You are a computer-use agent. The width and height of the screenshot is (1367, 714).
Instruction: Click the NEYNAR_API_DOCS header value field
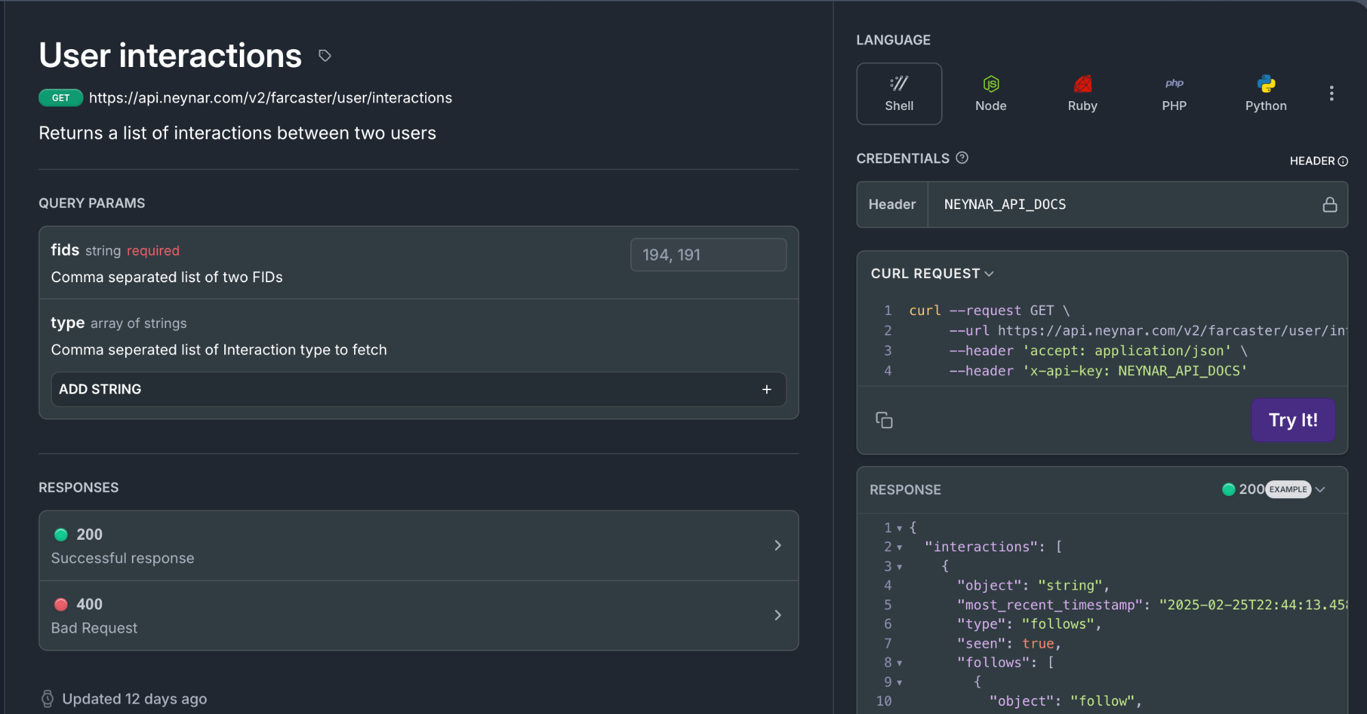tap(1121, 205)
